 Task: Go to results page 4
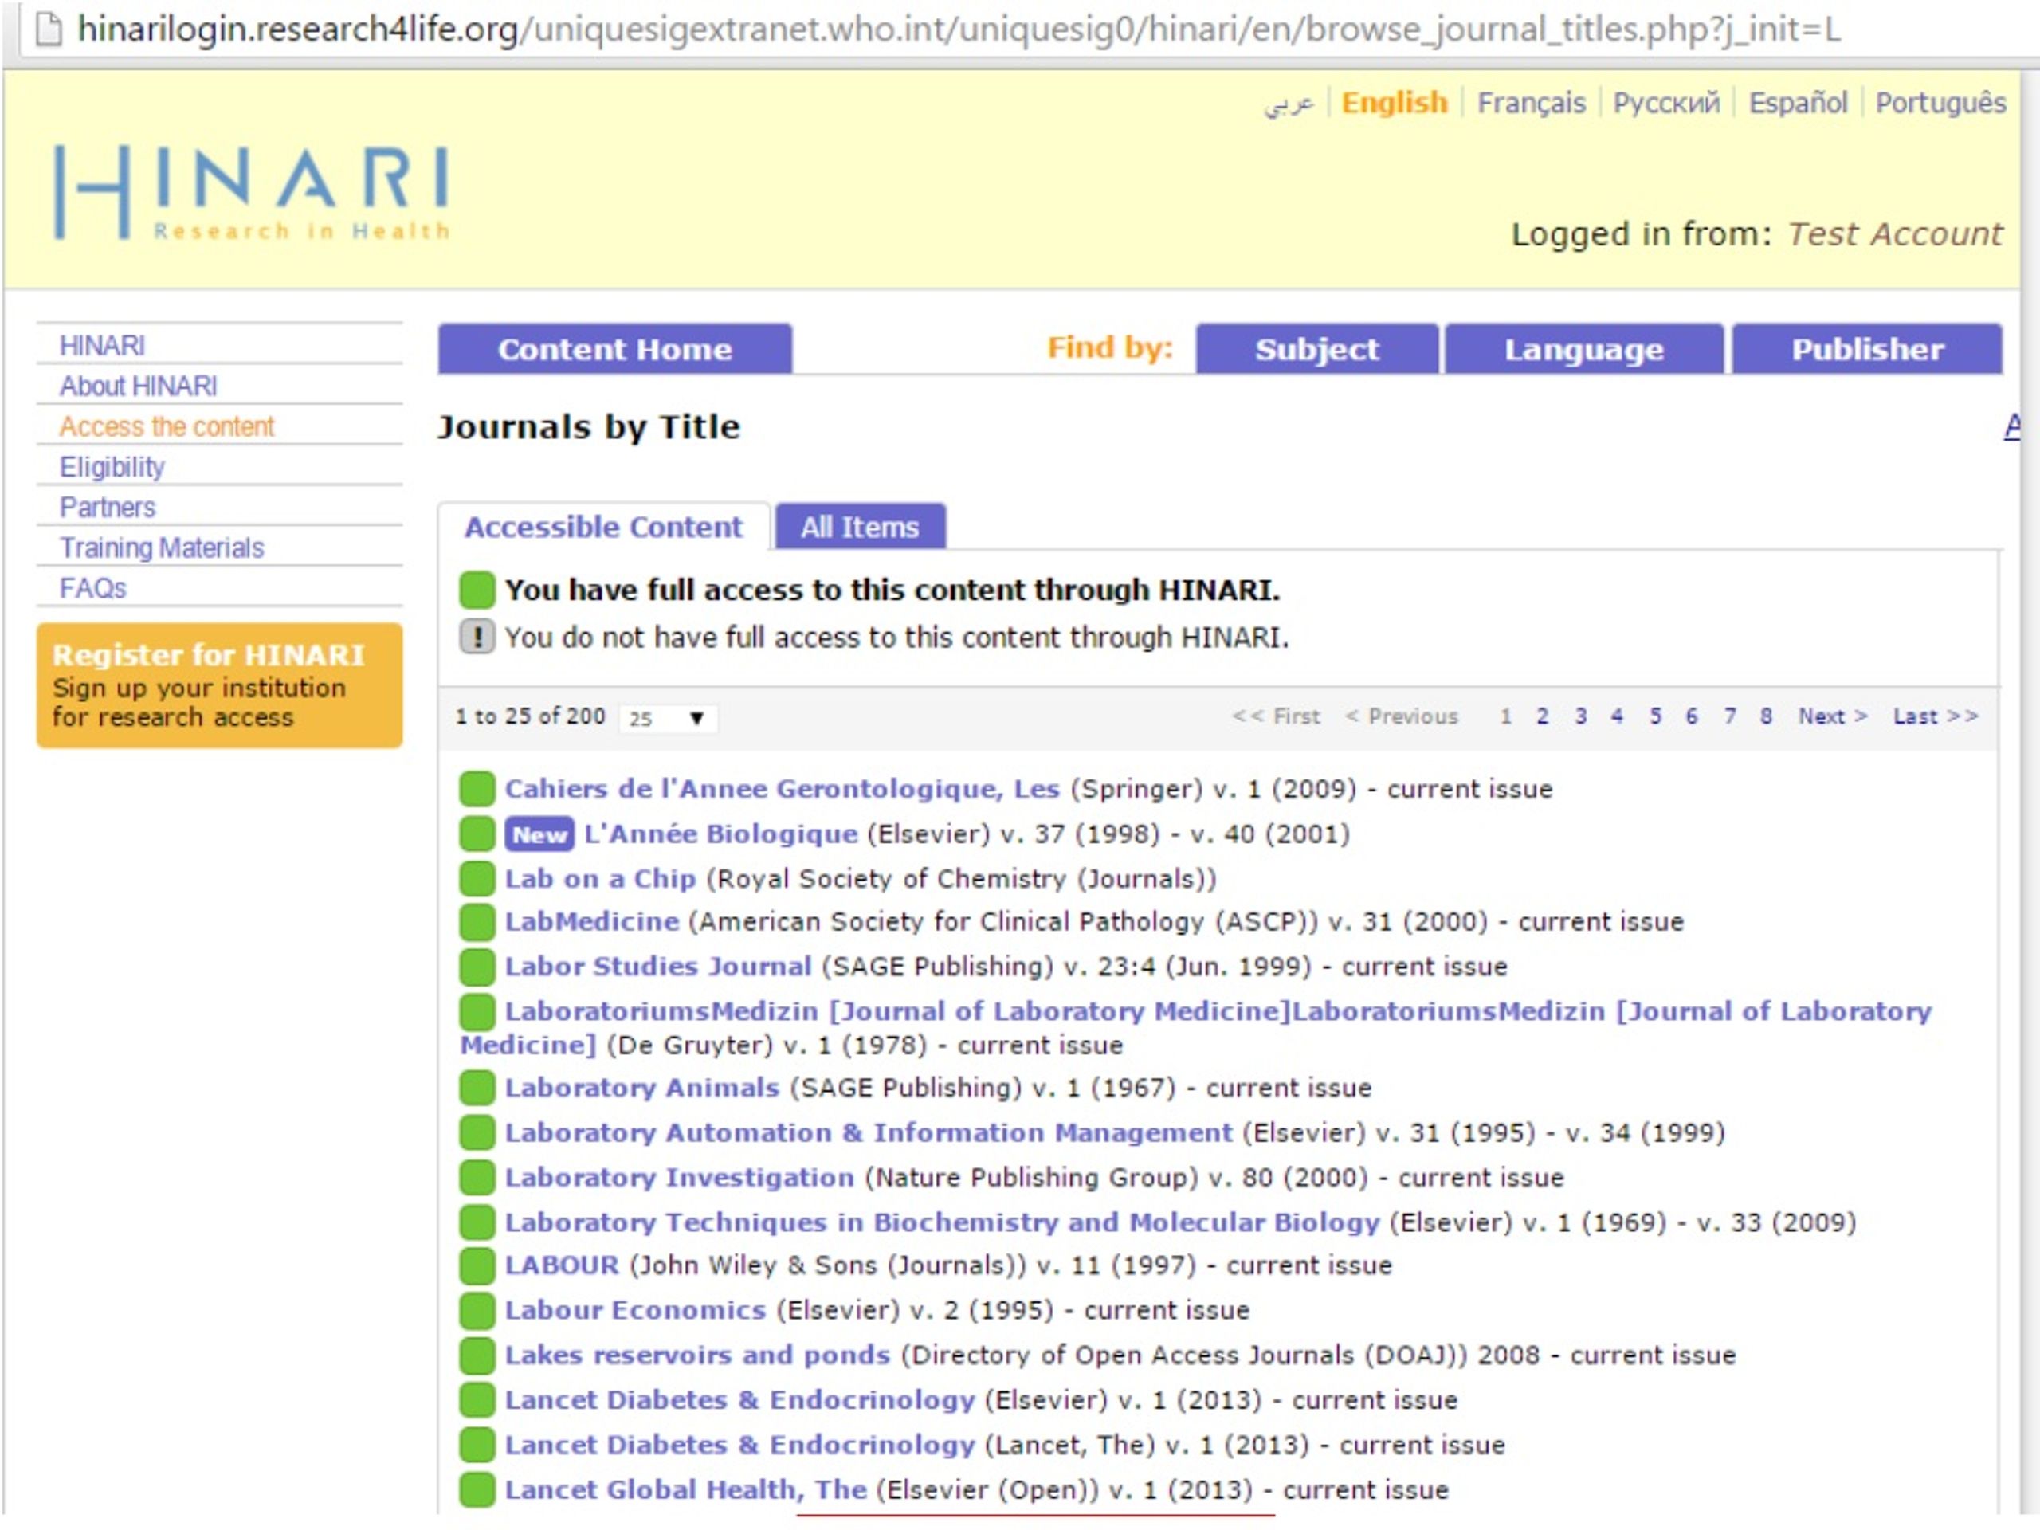1617,716
